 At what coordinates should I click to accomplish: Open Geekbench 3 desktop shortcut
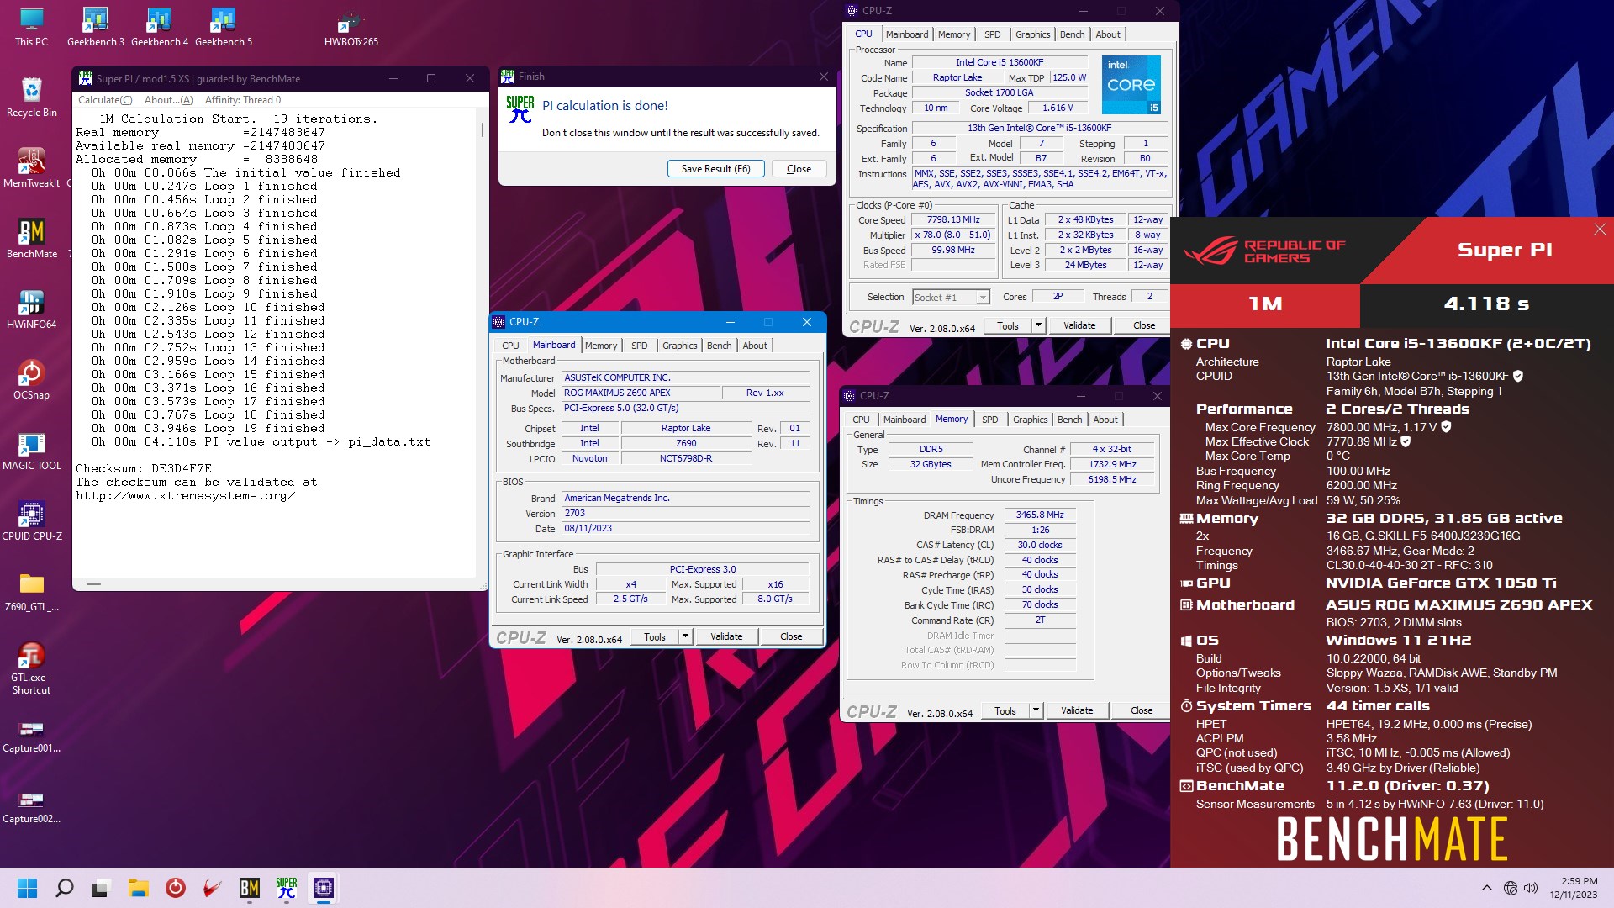pos(95,27)
